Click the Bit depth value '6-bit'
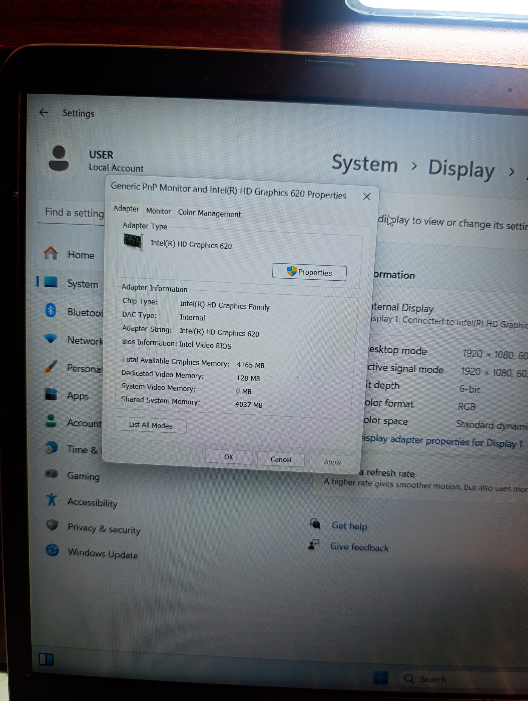The width and height of the screenshot is (528, 701). tap(470, 389)
